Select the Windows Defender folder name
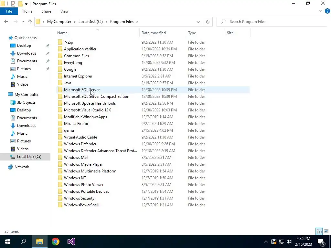Screen dimensions: 331x248 [80, 144]
